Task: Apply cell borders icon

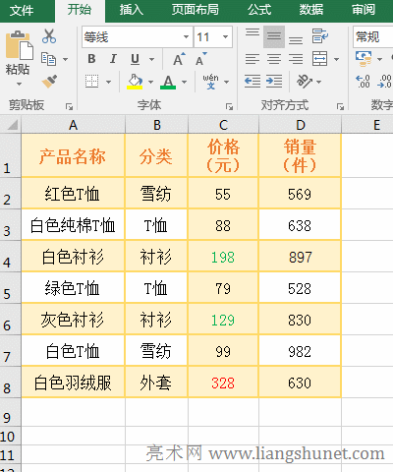Action: click(x=92, y=82)
